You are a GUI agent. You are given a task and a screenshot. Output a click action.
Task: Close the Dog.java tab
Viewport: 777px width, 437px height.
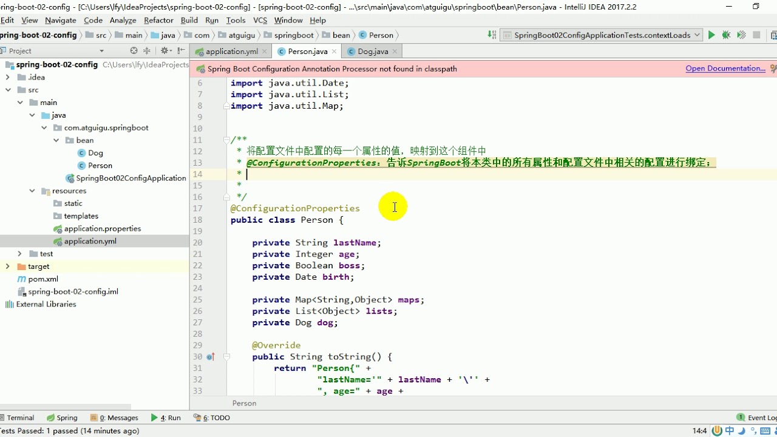tap(395, 52)
